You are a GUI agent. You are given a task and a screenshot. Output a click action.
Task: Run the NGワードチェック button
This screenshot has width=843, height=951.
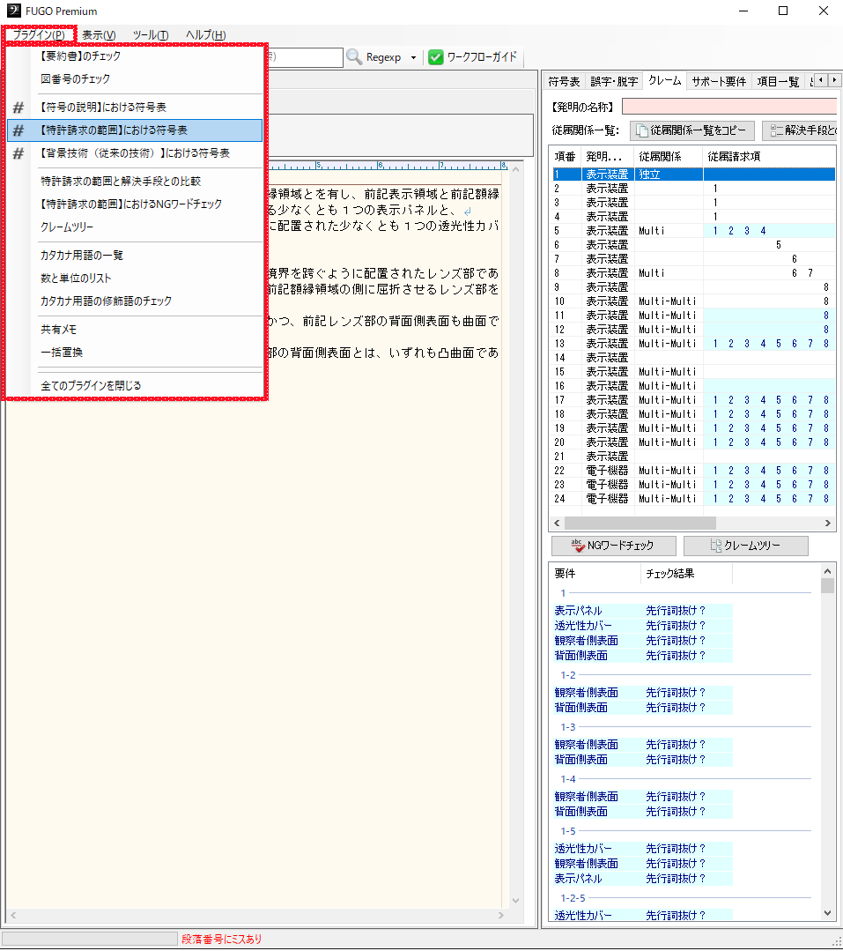pyautogui.click(x=614, y=546)
